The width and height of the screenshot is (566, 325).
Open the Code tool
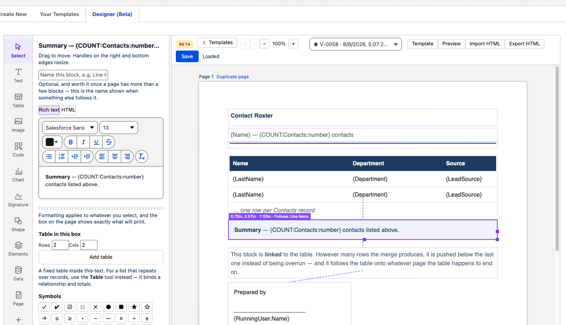18,150
